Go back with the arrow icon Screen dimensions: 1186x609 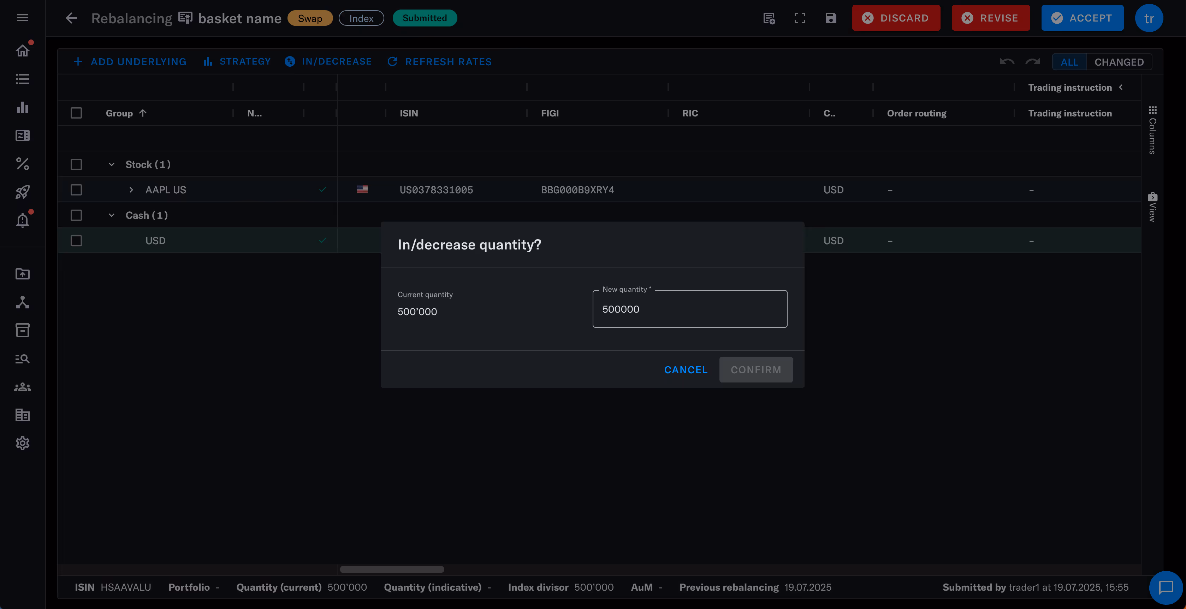(x=71, y=18)
